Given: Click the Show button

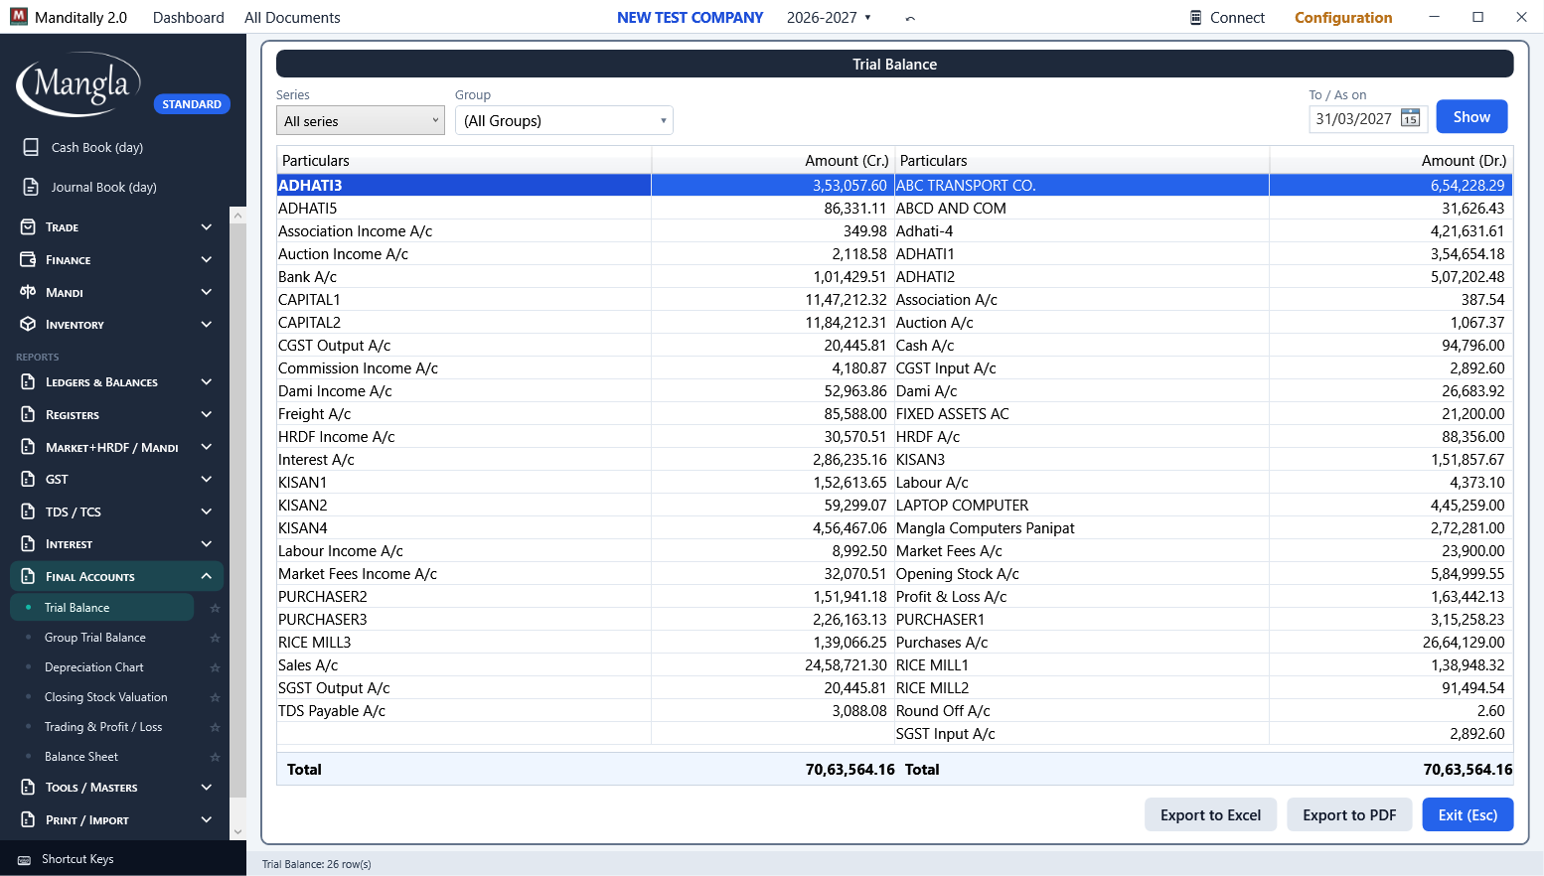Looking at the screenshot, I should click(1471, 116).
